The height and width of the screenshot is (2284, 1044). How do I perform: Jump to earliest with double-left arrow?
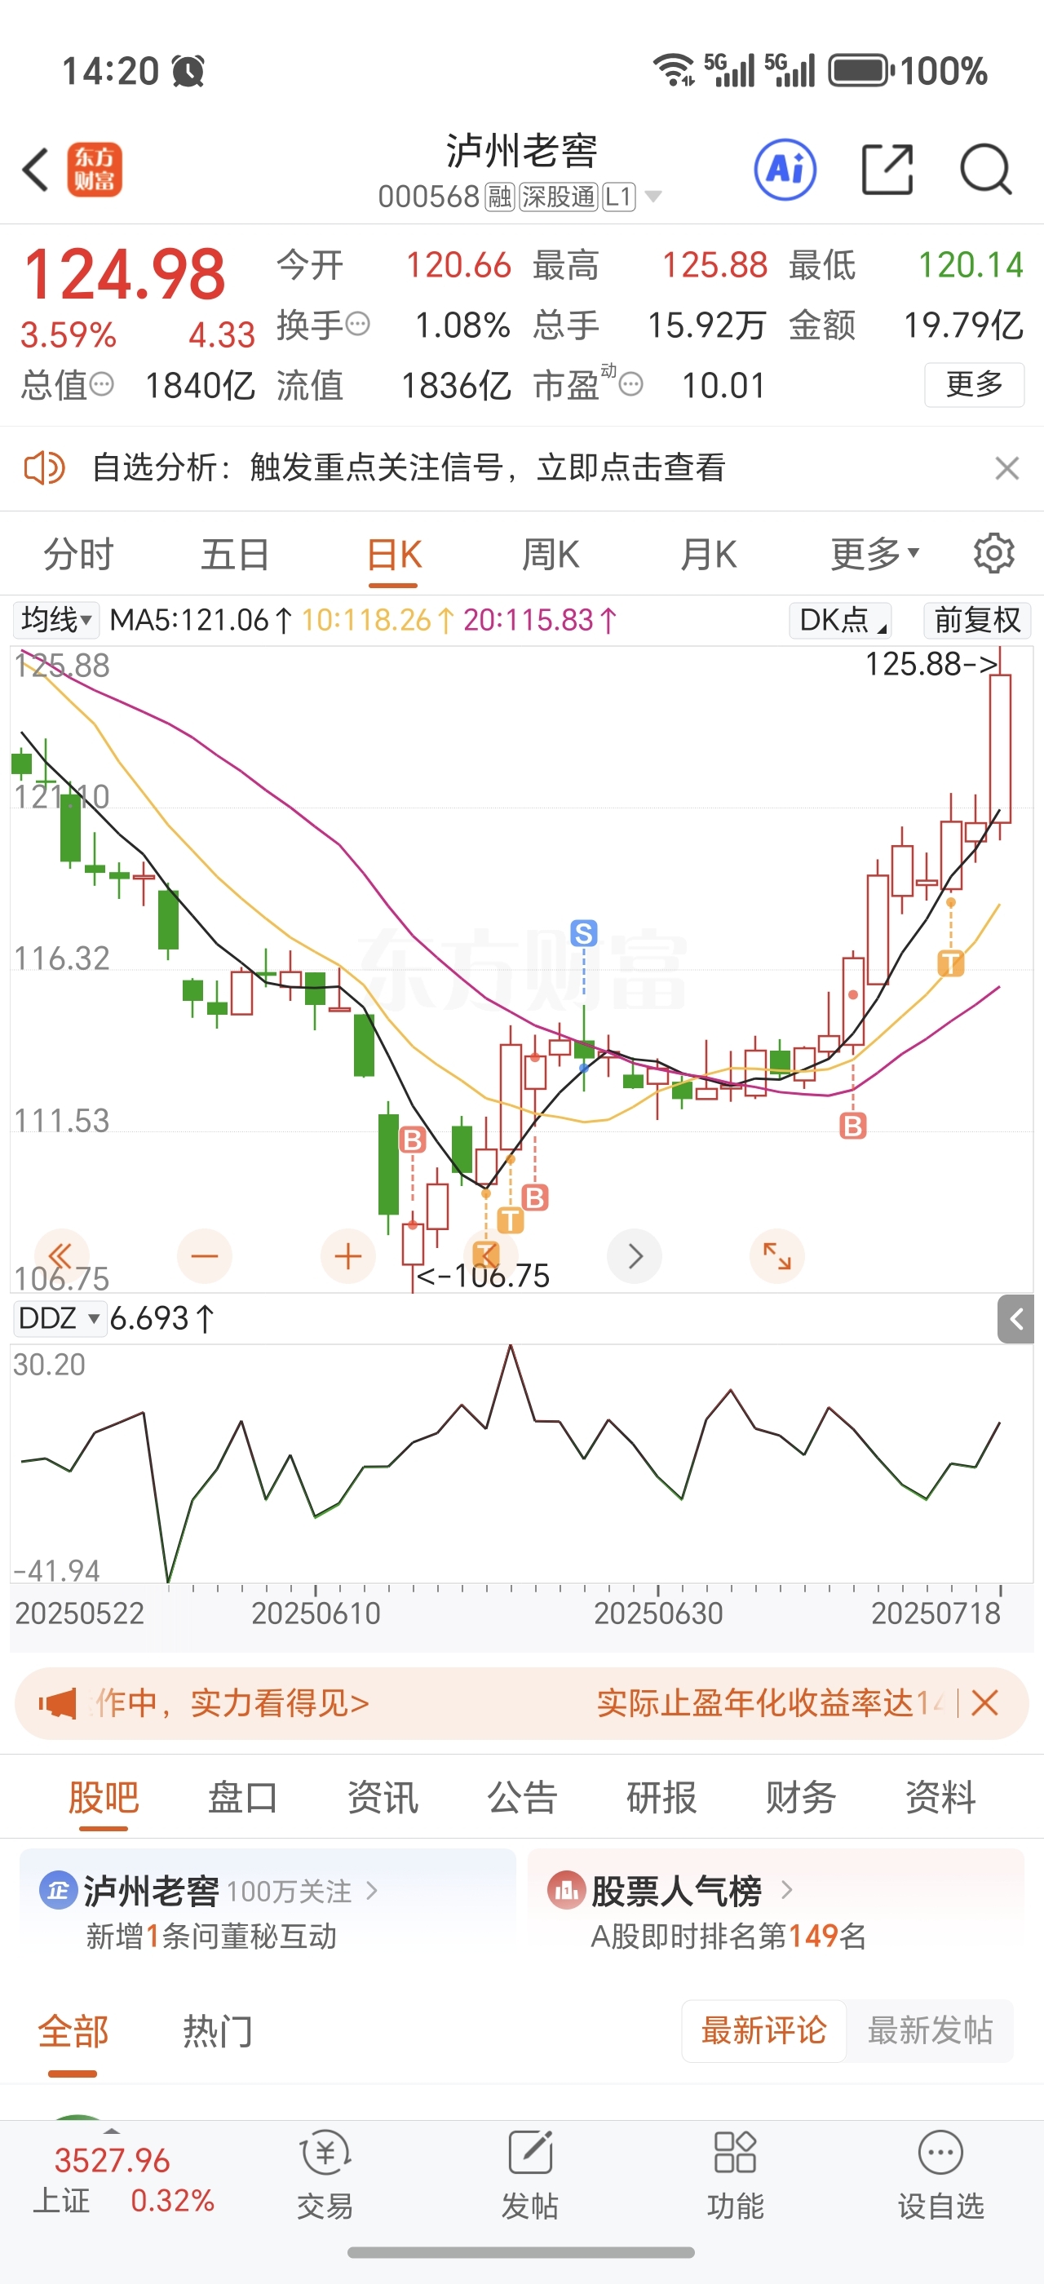[61, 1255]
